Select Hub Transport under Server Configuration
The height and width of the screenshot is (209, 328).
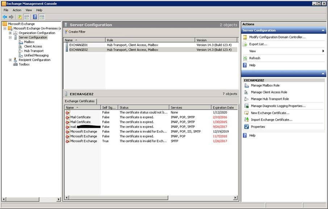[34, 51]
